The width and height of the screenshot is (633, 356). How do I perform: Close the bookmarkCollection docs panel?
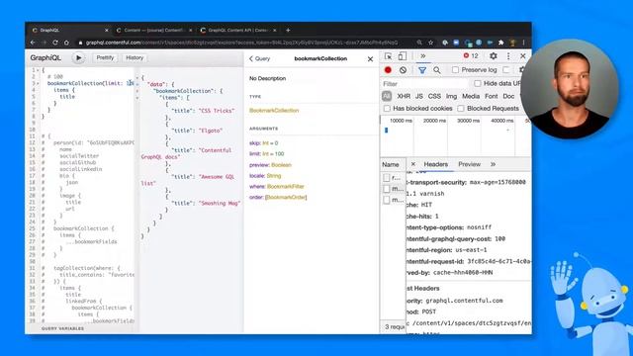370,59
